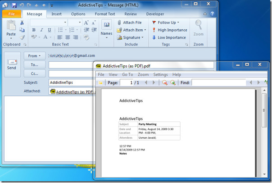Viewport: 272px width, 183px height.
Task: Toggle Bold formatting
Action: (34, 30)
